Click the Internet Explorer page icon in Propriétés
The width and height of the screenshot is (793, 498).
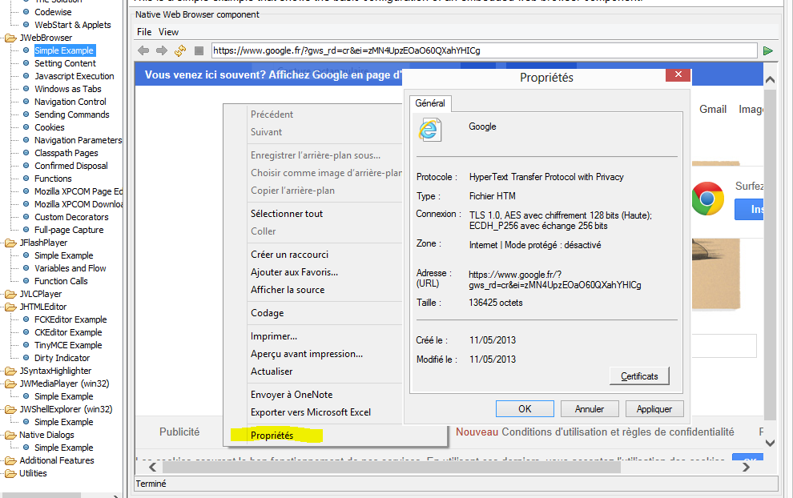click(x=430, y=130)
